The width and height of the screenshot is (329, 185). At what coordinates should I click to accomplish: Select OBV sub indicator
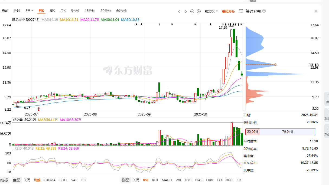pyautogui.click(x=210, y=180)
